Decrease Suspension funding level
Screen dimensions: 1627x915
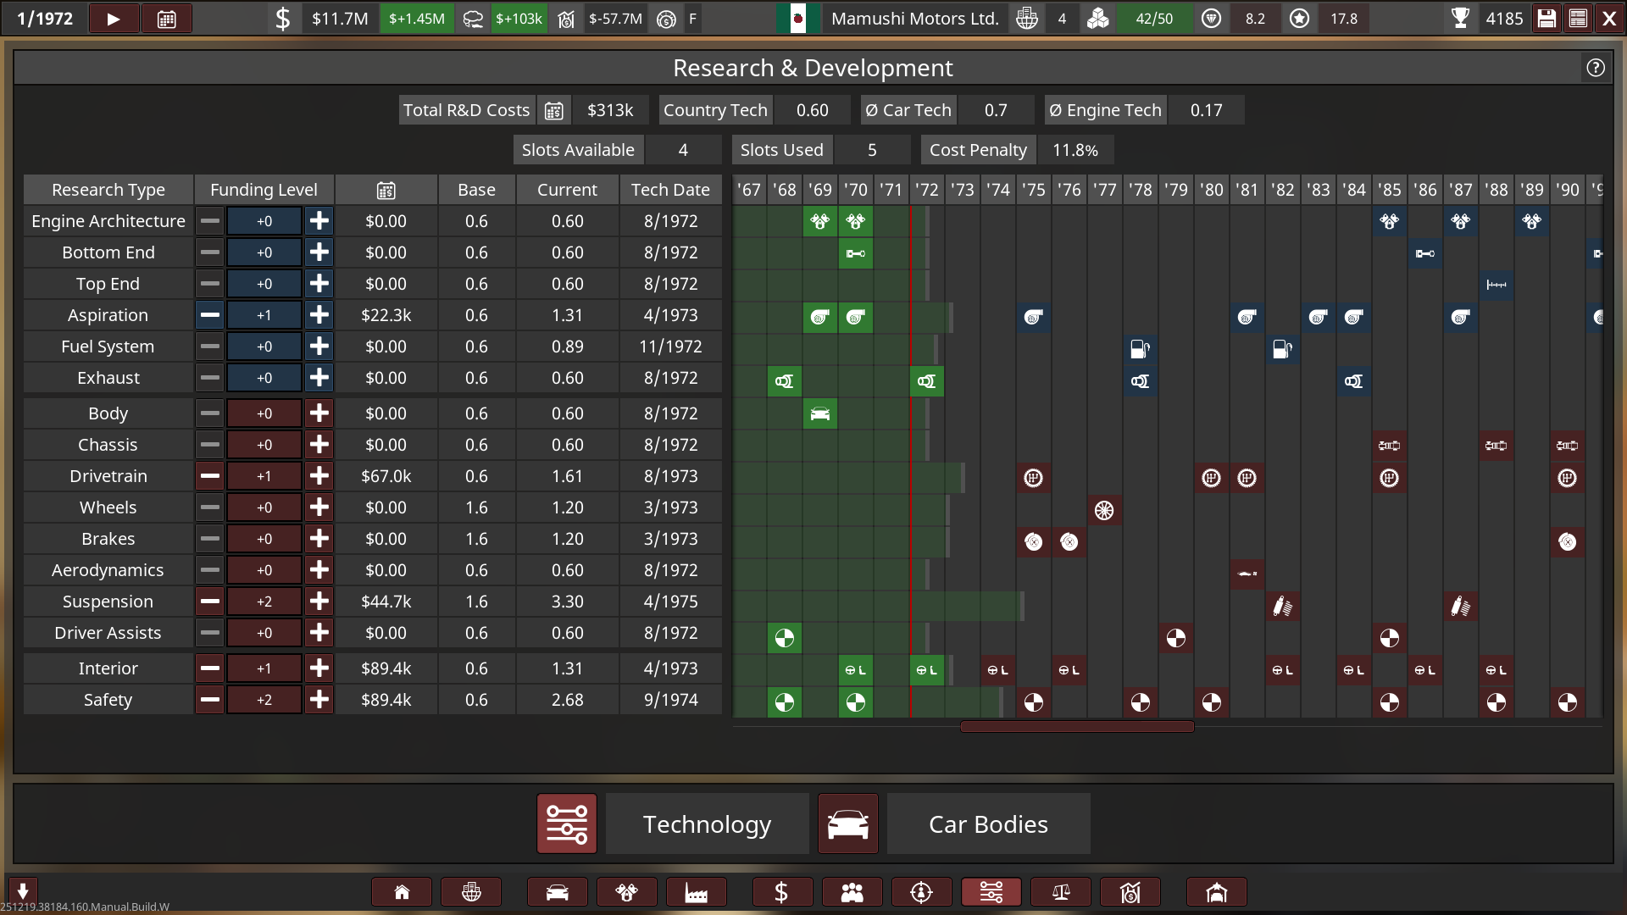click(210, 602)
